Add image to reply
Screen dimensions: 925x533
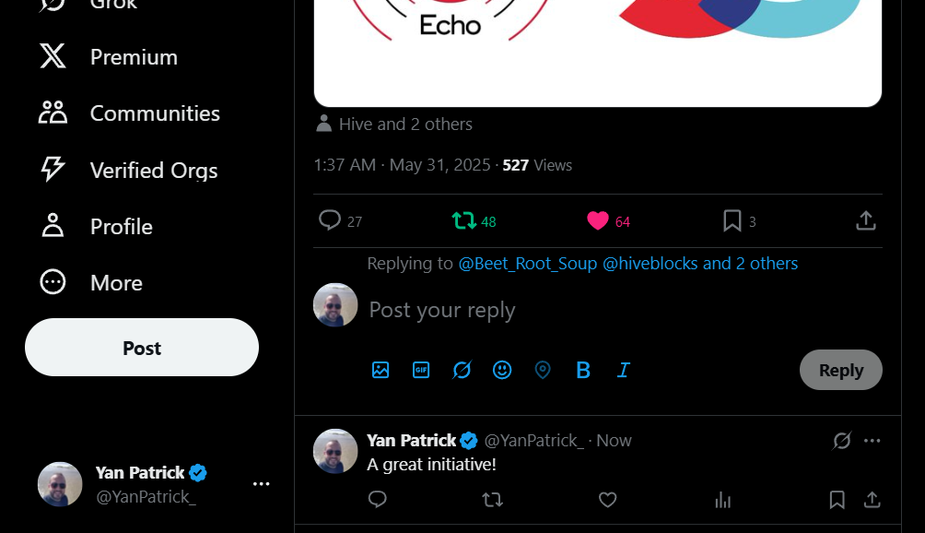tap(381, 370)
